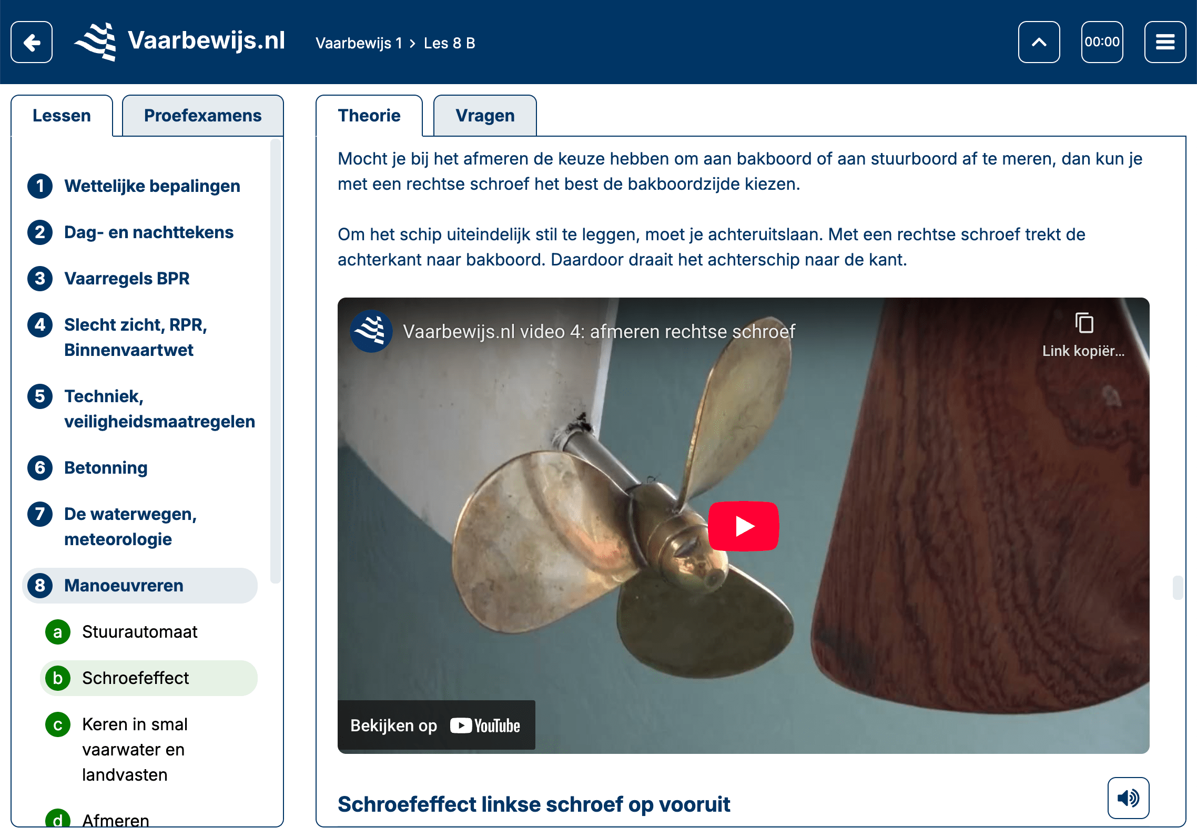
Task: Click the theory content scrollbar thumb
Action: pyautogui.click(x=1178, y=587)
